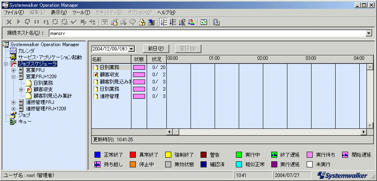Click the Systemwalker Operation Manager root icon

(6, 45)
